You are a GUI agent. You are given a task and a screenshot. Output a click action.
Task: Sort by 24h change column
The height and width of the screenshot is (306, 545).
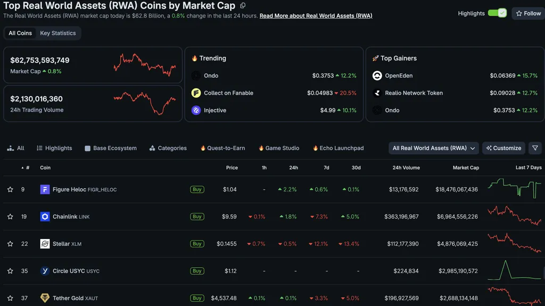[x=293, y=167]
